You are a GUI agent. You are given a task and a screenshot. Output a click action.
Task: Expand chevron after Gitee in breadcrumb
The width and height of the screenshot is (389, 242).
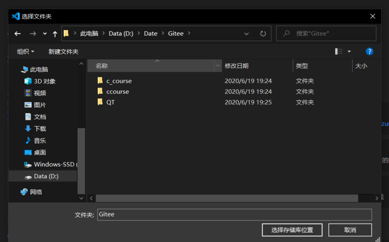(189, 33)
